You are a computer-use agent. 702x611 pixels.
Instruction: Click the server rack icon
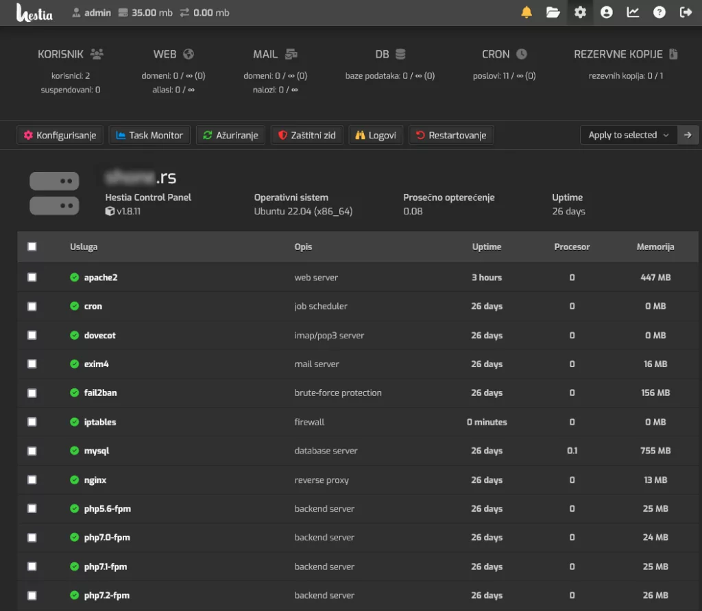coord(54,193)
